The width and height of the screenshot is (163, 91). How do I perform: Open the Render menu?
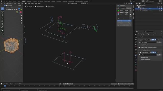click(x=10, y=1)
